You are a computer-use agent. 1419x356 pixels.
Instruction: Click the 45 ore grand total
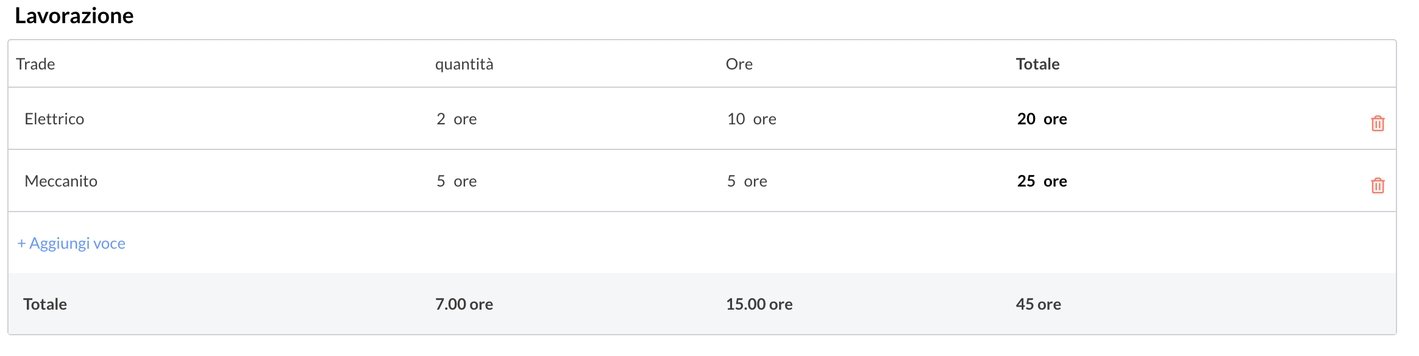pyautogui.click(x=1038, y=304)
